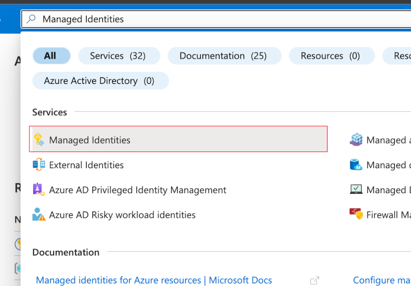Filter by Azure Active Directory (0)
Viewport: 411px width, 286px height.
coord(99,81)
